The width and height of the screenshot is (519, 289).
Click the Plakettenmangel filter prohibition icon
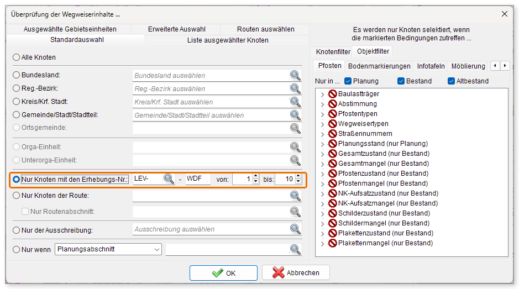point(332,243)
